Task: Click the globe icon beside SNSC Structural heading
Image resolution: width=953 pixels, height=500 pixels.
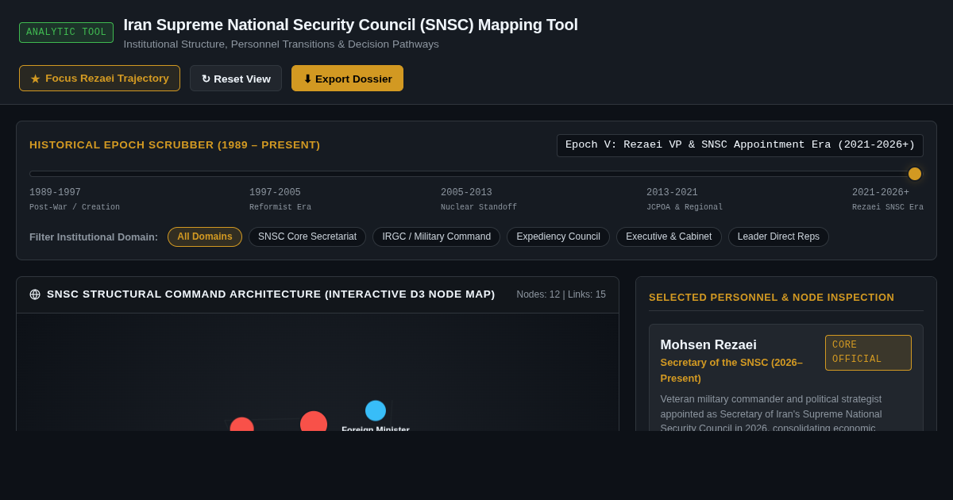Action: (x=35, y=294)
